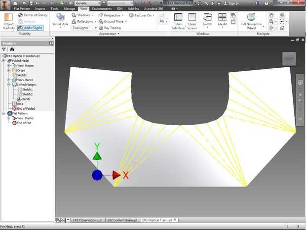Open the Environments ribbon tab
Screen dimensions: 306x230
tap(102, 8)
